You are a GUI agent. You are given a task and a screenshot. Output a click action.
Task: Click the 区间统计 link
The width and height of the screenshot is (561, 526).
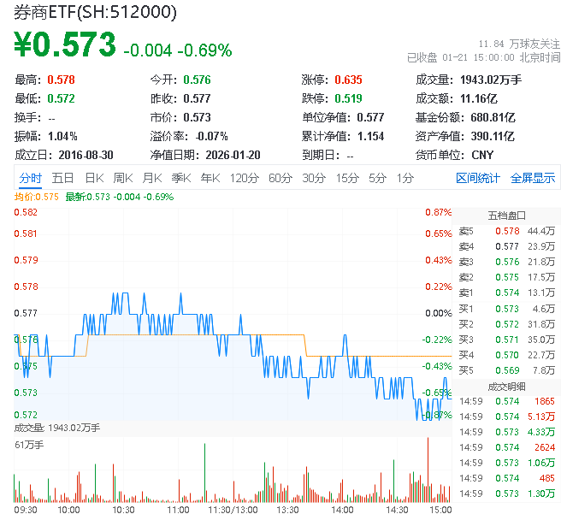478,178
